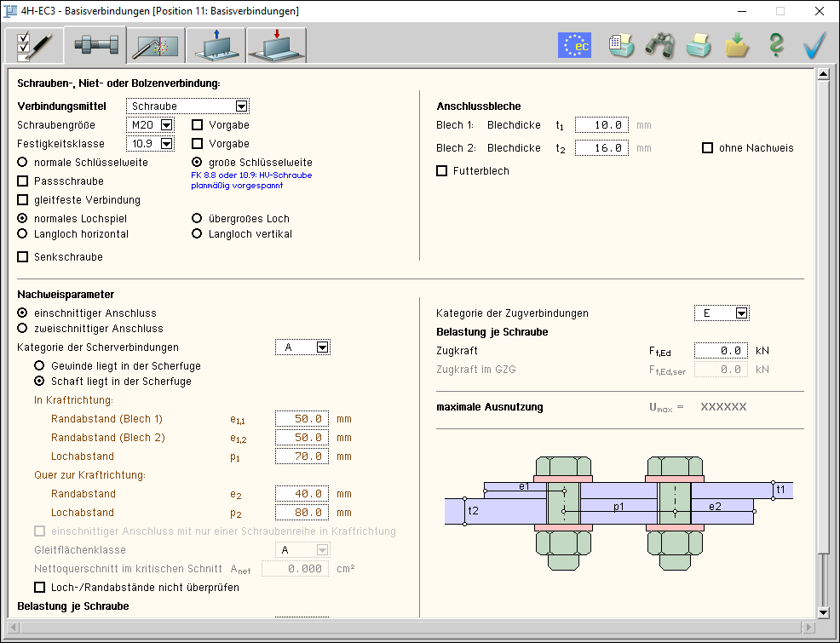Check the Futterblech option

[441, 171]
